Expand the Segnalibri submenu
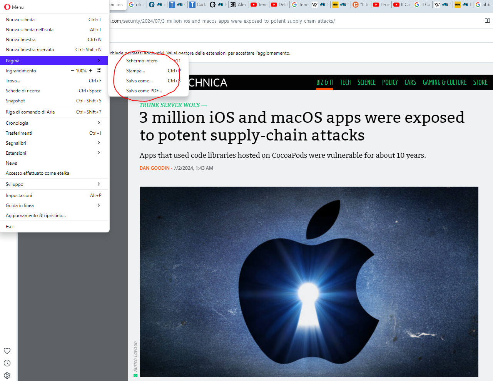 pyautogui.click(x=54, y=143)
